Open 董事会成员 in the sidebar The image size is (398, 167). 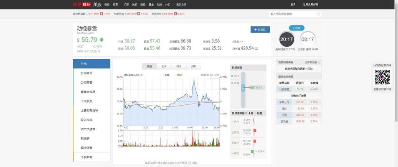(91, 91)
